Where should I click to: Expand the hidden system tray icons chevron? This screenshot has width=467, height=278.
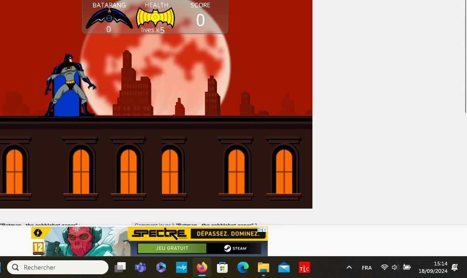349,267
